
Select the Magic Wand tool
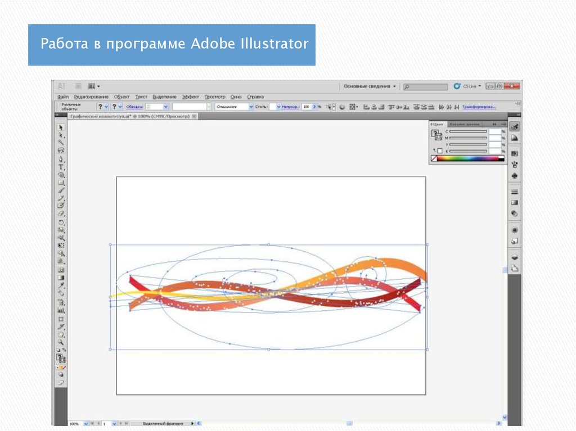click(x=61, y=143)
